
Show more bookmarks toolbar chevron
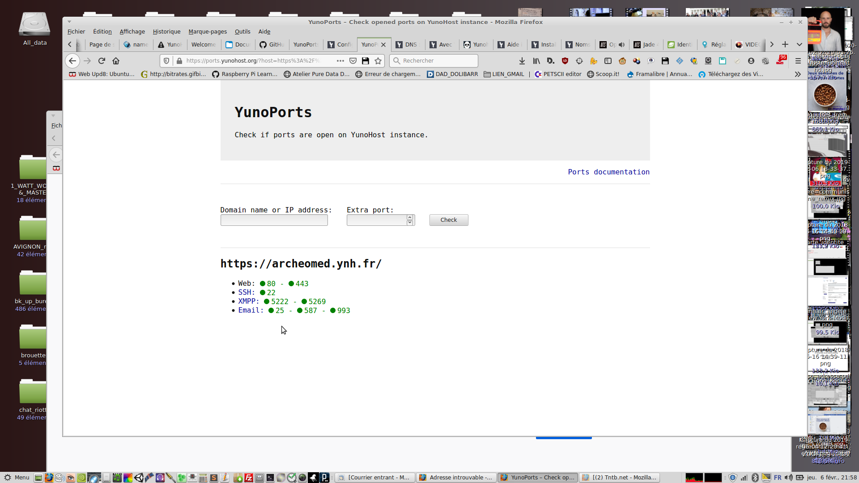[798, 74]
